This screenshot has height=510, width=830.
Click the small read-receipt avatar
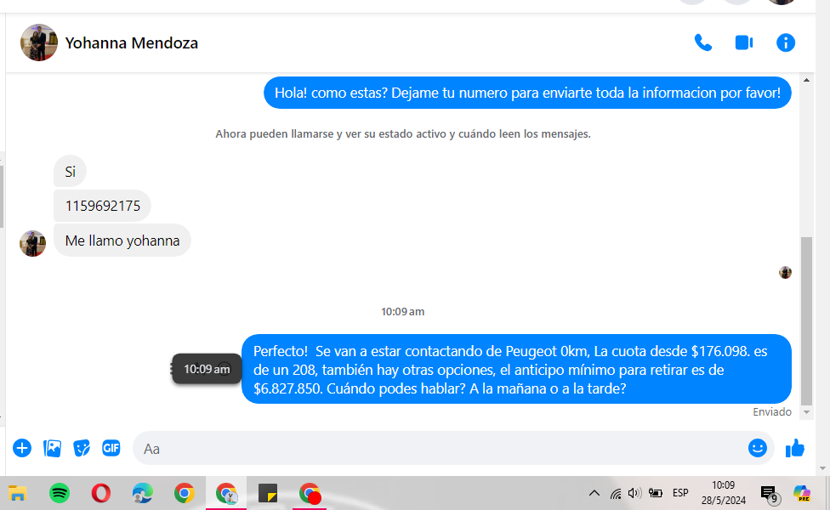click(785, 273)
